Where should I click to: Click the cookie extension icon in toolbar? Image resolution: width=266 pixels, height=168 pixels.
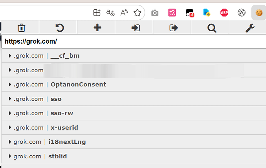click(259, 13)
